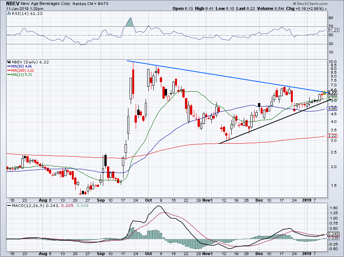Click the MA(200) 3.22 legend entry
Screen dimensions: 344x257
[20, 70]
